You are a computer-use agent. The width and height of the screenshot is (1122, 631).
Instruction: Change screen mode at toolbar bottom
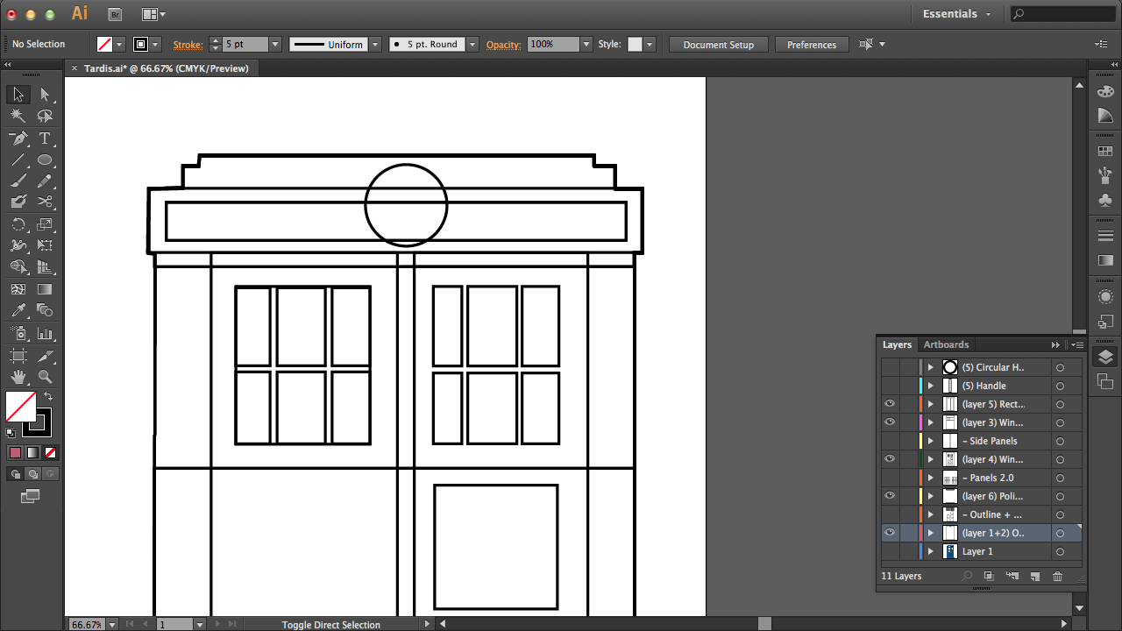pos(31,496)
